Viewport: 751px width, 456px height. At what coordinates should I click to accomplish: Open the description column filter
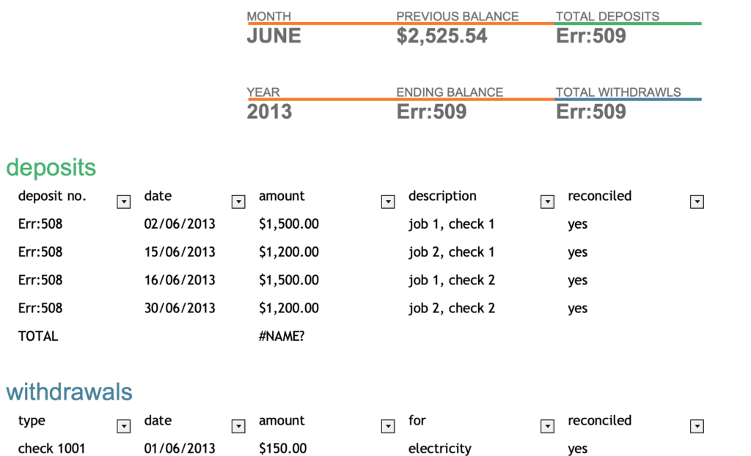(547, 202)
